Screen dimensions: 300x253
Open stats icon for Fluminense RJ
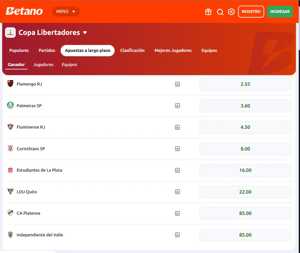[177, 127]
